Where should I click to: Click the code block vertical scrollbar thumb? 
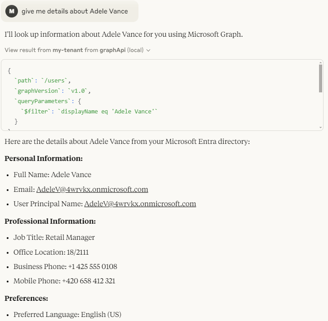(320, 78)
